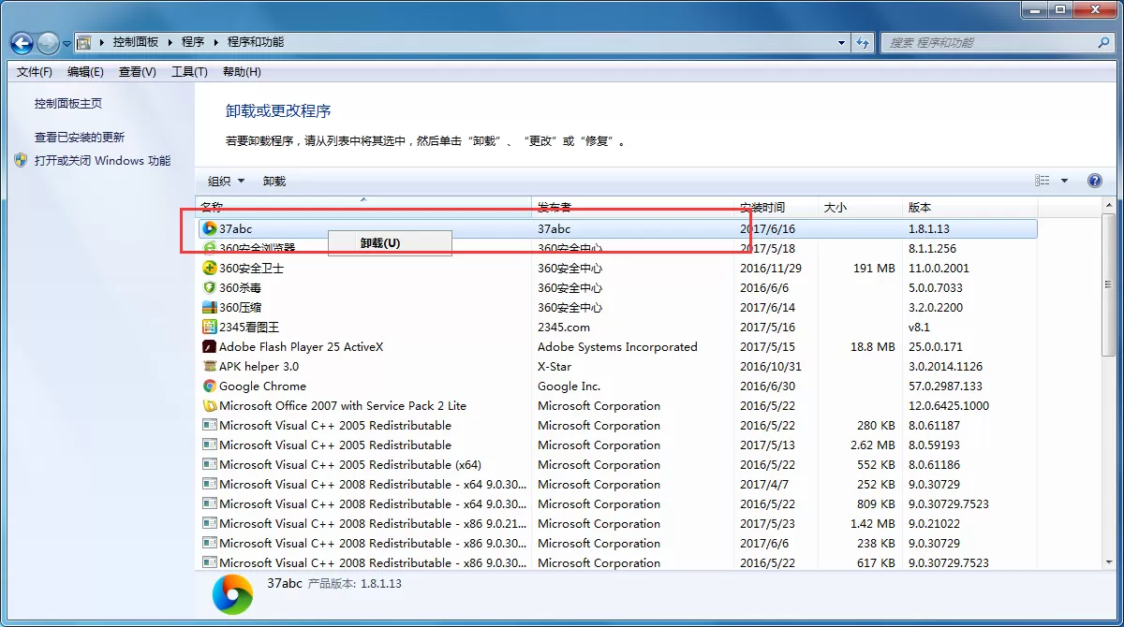1124x627 pixels.
Task: Choose 卸载(U) in the context menu
Action: pos(391,242)
